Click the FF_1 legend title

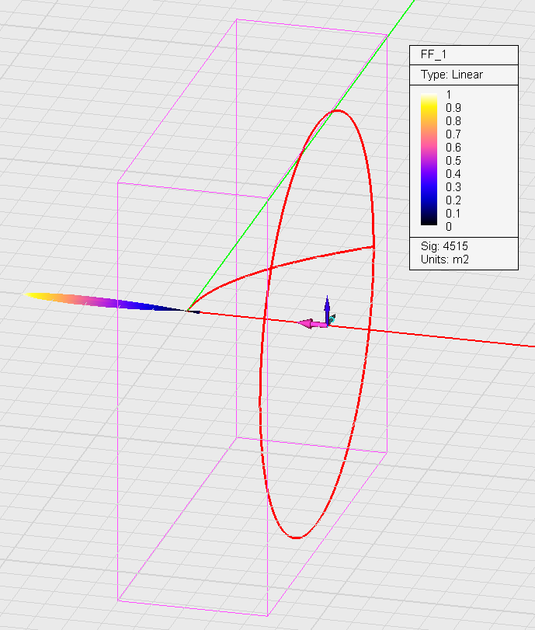click(x=433, y=55)
